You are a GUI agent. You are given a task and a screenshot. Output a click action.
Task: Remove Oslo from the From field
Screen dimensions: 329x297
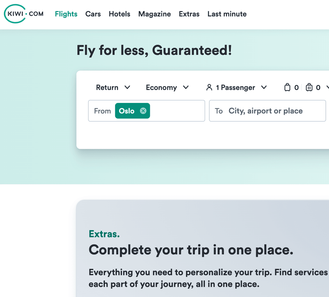click(143, 111)
